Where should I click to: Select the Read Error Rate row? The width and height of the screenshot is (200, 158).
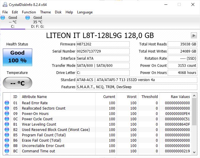(x=97, y=103)
